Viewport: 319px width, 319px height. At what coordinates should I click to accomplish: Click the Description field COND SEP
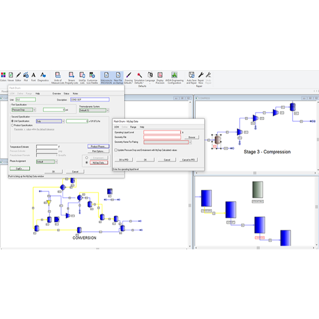coord(90,100)
